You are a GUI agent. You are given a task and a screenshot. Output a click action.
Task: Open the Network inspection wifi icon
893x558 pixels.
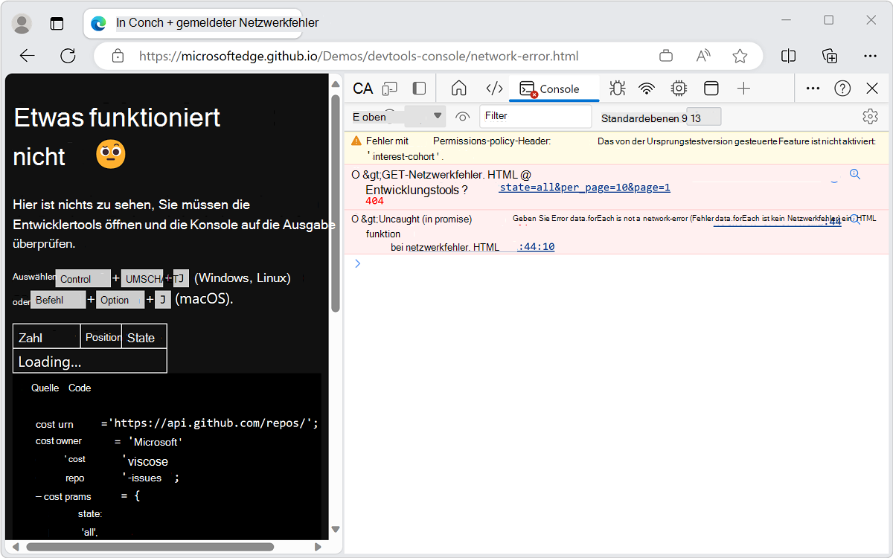647,88
